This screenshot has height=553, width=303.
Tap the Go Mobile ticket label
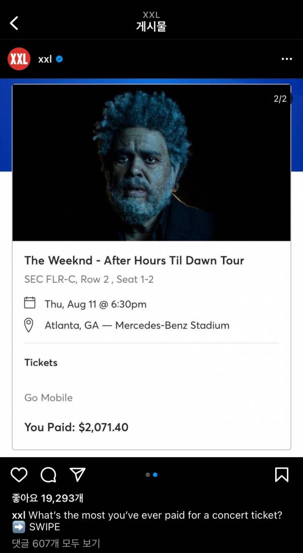48,397
